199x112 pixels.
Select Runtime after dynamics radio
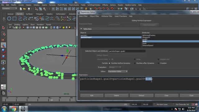pos(135,63)
